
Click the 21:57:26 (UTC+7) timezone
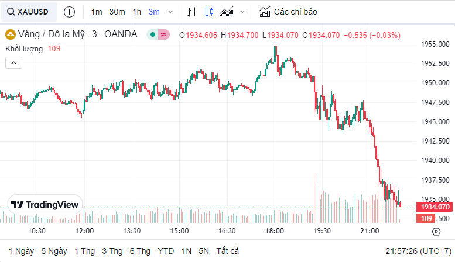tap(418, 251)
